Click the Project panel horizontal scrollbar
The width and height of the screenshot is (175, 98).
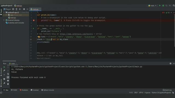point(9,61)
